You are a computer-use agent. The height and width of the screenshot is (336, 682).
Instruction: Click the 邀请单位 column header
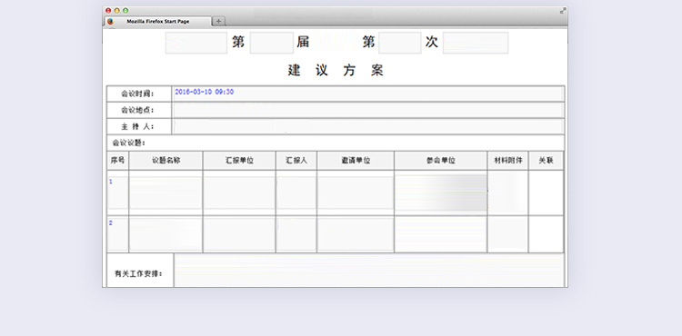pos(356,161)
